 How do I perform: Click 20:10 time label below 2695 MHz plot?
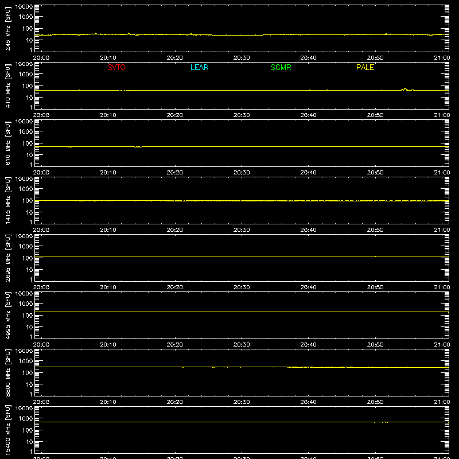coord(108,287)
